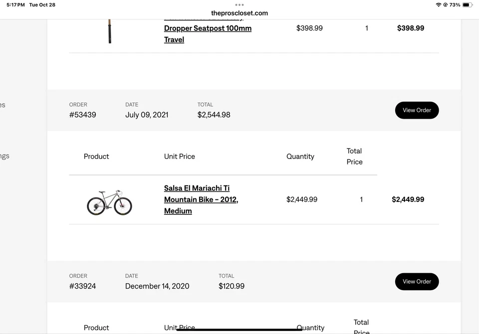Click the $2,544.98 order total
Viewport: 479px width, 334px height.
click(x=214, y=115)
